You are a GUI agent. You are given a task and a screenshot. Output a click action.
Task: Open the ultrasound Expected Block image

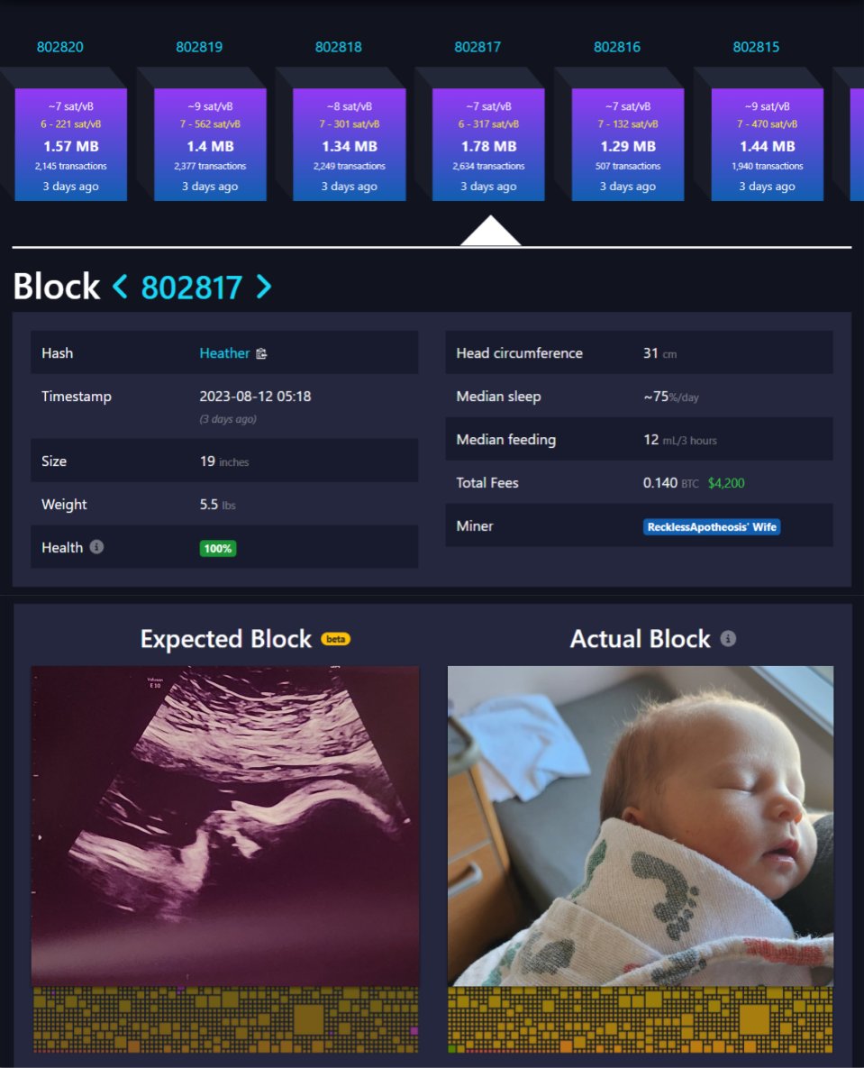(x=224, y=826)
